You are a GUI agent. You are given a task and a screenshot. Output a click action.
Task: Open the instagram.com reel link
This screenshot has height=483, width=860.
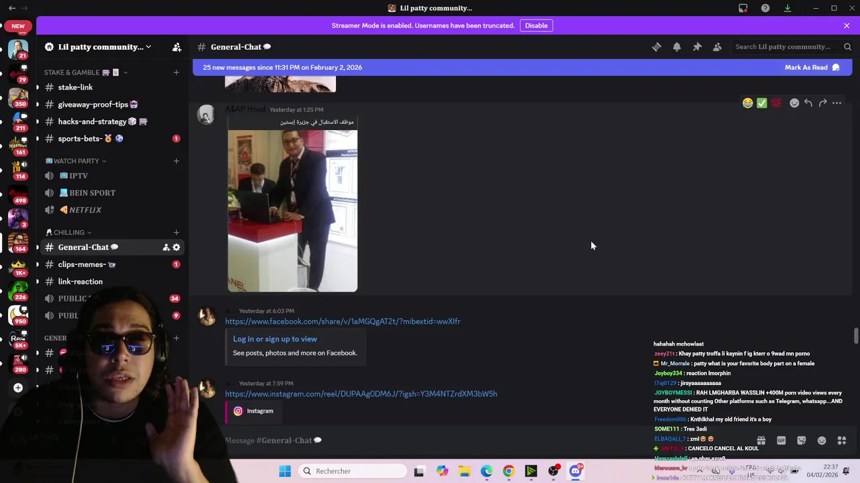click(361, 394)
